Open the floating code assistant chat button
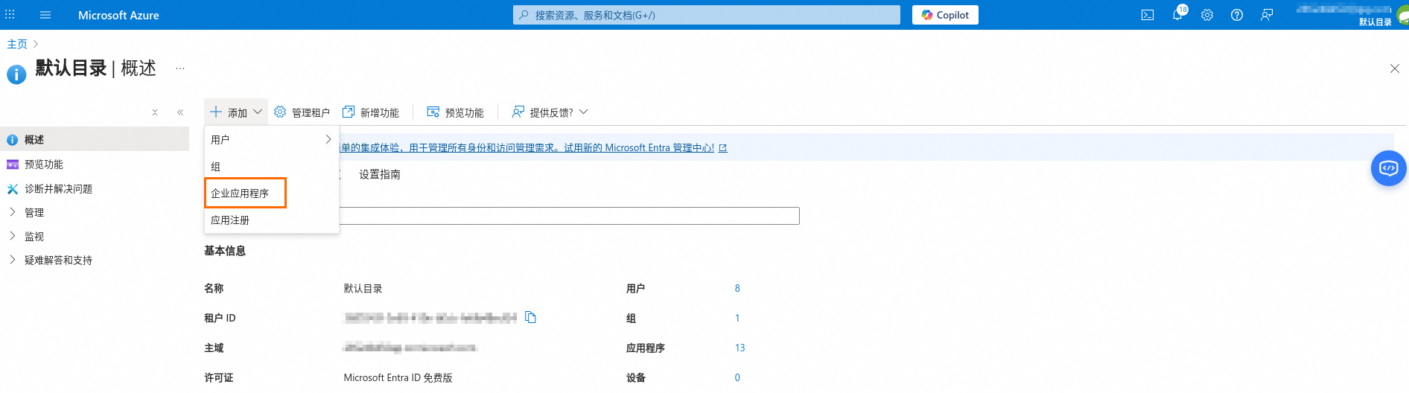This screenshot has height=393, width=1409. pyautogui.click(x=1389, y=168)
